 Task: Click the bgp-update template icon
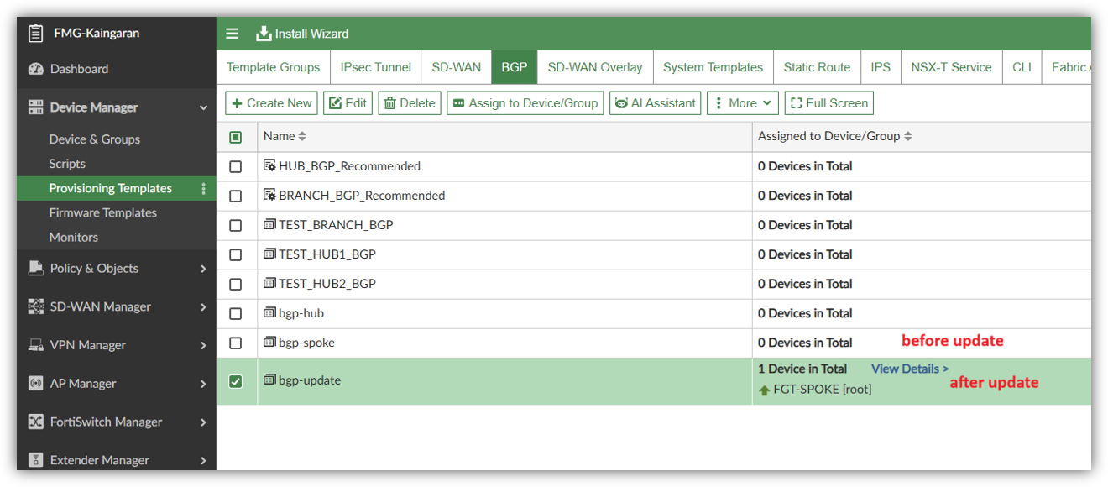coord(269,380)
